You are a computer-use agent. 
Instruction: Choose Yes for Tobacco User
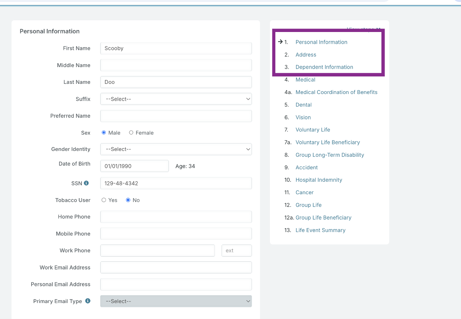pyautogui.click(x=104, y=200)
